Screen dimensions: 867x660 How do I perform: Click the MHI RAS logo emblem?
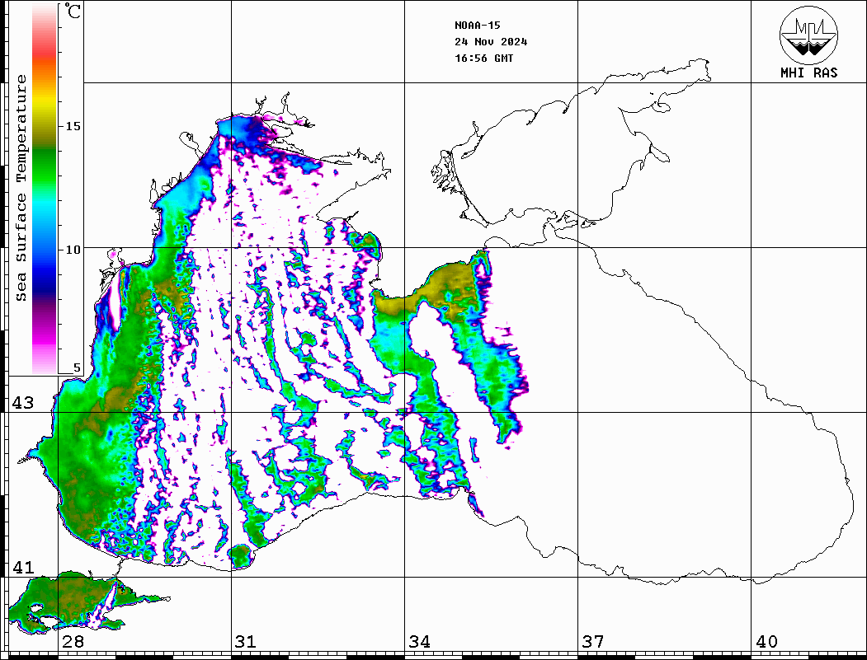808,35
